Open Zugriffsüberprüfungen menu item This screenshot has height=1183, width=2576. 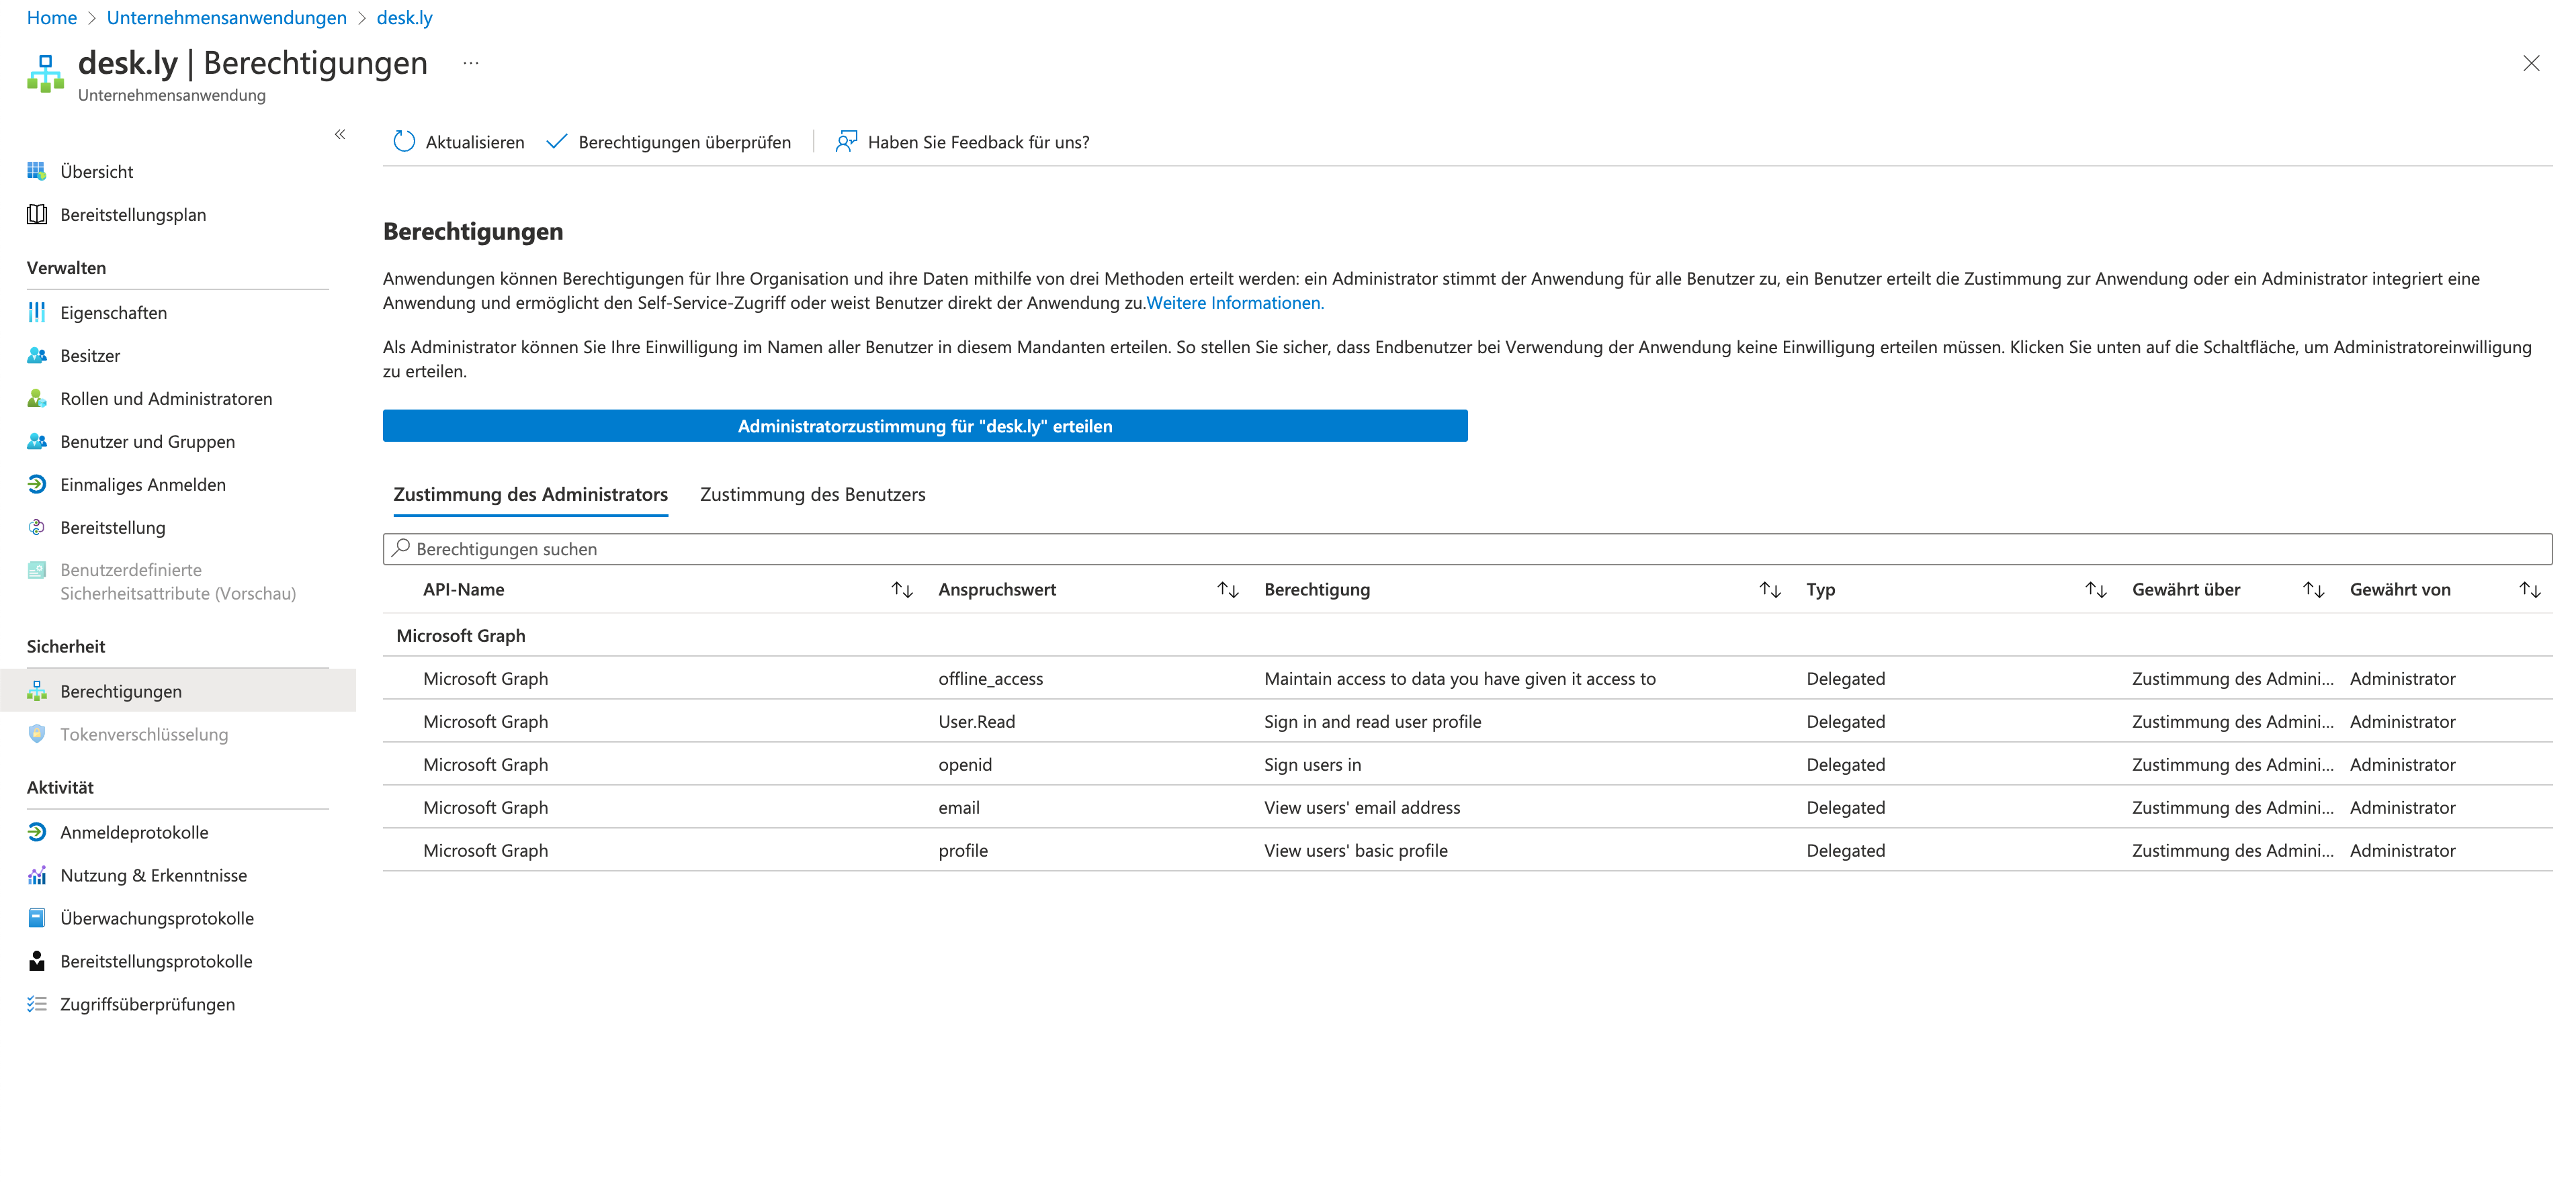[x=147, y=1003]
